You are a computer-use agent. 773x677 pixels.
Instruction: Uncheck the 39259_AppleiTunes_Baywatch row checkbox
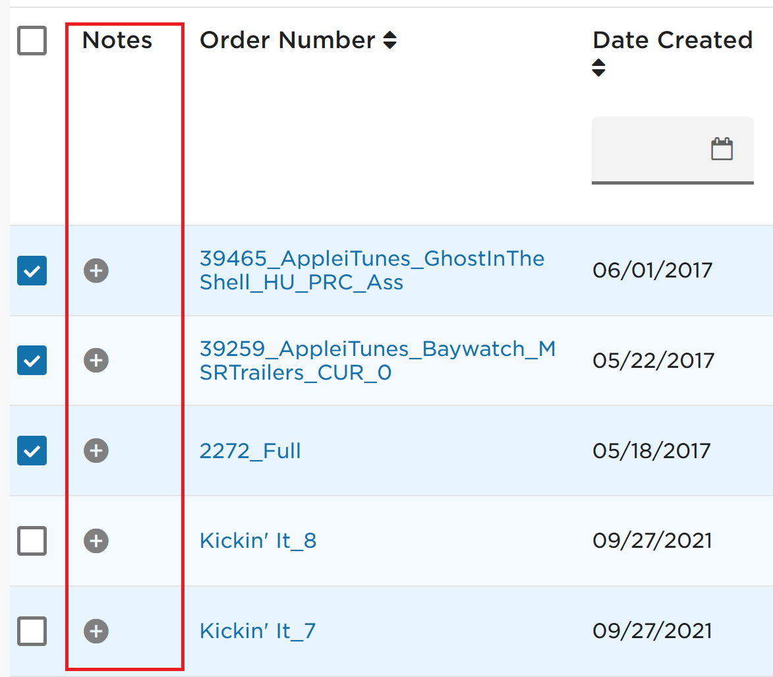coord(32,361)
